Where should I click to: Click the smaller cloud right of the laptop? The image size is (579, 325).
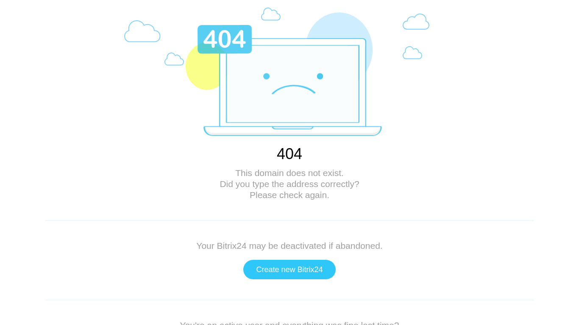pyautogui.click(x=412, y=53)
